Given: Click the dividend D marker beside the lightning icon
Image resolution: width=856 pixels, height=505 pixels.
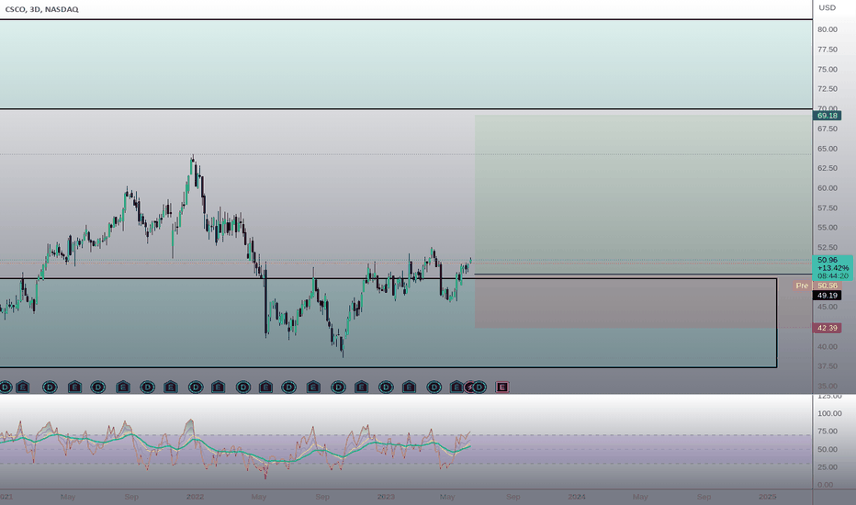Looking at the screenshot, I should pos(479,387).
